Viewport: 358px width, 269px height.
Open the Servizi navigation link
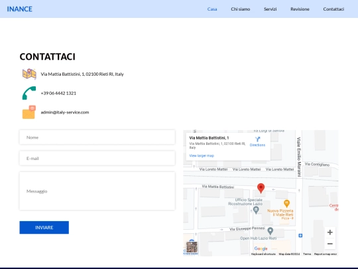click(x=270, y=9)
